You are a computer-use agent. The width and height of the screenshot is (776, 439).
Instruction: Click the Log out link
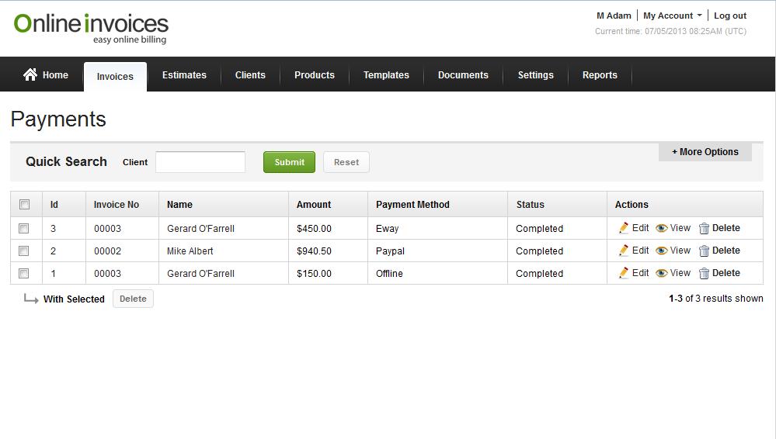(x=729, y=16)
